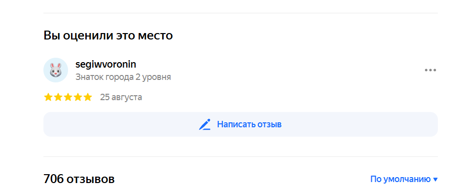This screenshot has width=466, height=186.
Task: Open the three-dots menu for your rating
Action: click(x=430, y=70)
